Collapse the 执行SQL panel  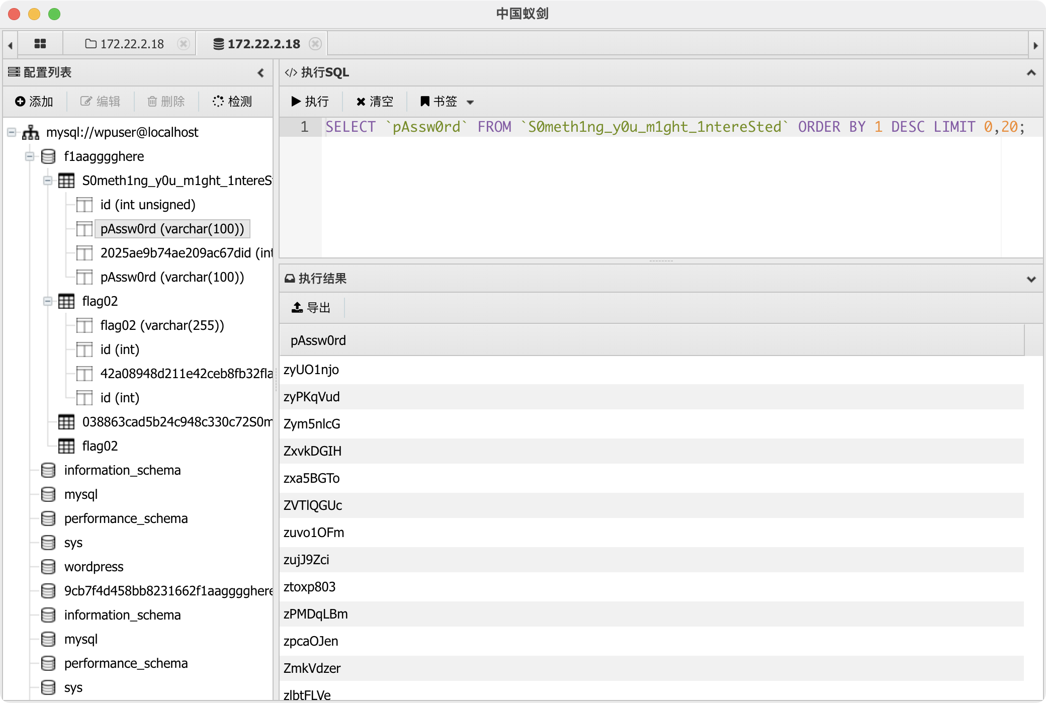(x=1031, y=73)
